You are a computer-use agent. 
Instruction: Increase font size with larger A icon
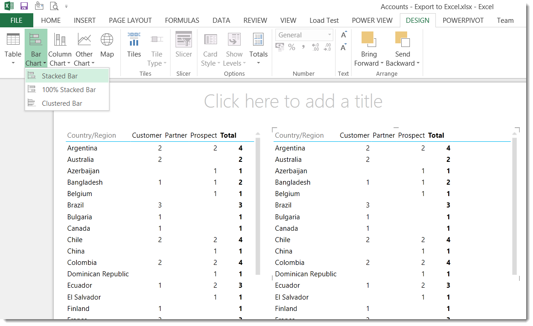tap(344, 35)
